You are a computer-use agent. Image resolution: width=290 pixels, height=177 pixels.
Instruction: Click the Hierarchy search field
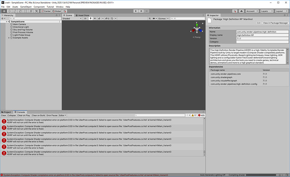coord(35,18)
